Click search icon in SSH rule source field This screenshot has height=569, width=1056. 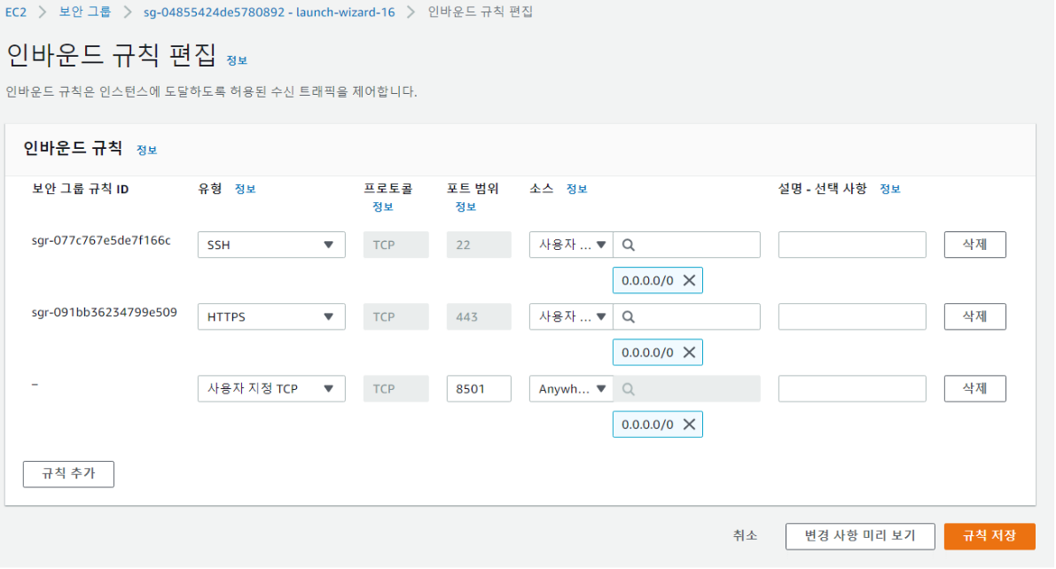click(x=629, y=246)
